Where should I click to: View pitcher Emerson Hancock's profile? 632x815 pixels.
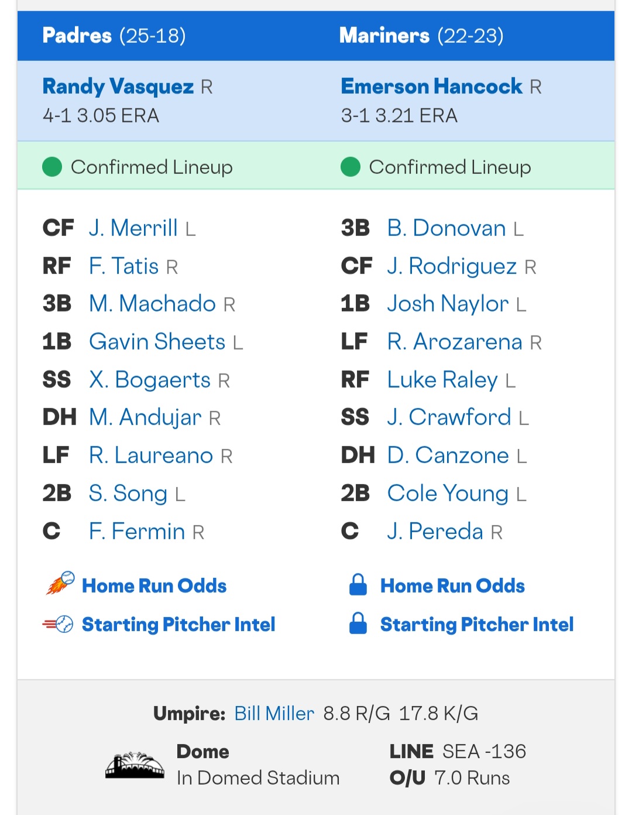432,87
